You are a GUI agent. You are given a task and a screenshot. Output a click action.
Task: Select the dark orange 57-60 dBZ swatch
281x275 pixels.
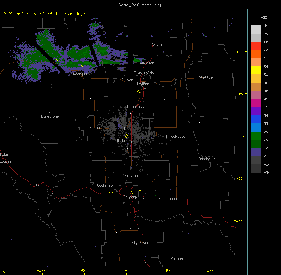point(256,54)
